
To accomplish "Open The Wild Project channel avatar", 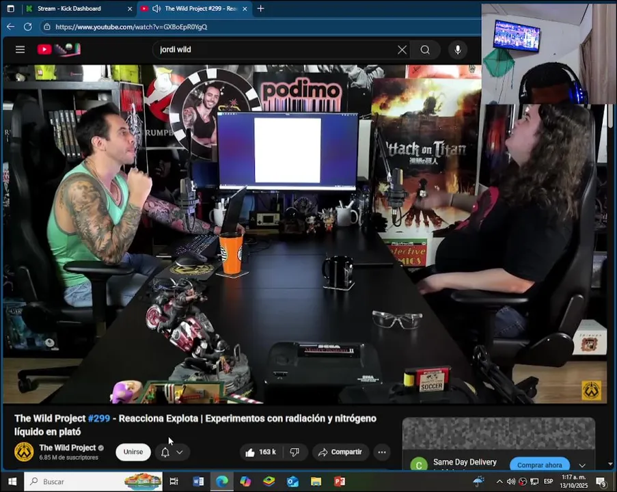I will tap(24, 452).
